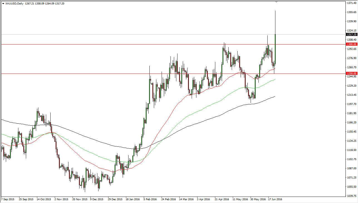This screenshot has height=203, width=358.
Task: Click the "1181.95" price axis label
Action: point(352,113)
